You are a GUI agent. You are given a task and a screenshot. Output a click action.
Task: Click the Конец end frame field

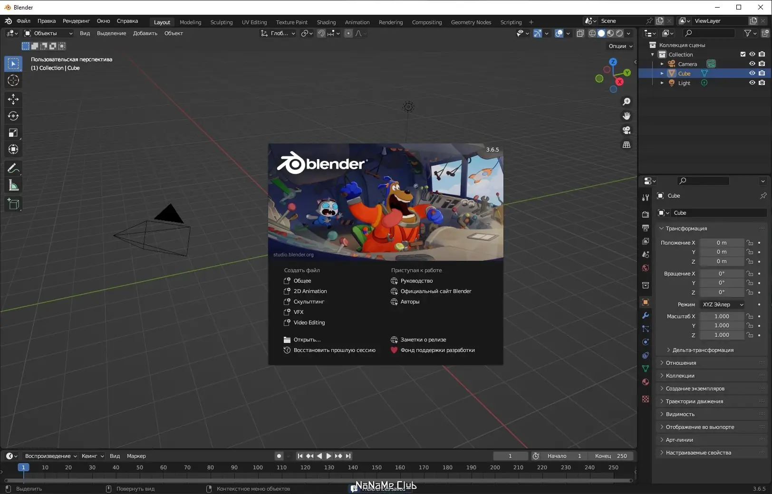(612, 456)
